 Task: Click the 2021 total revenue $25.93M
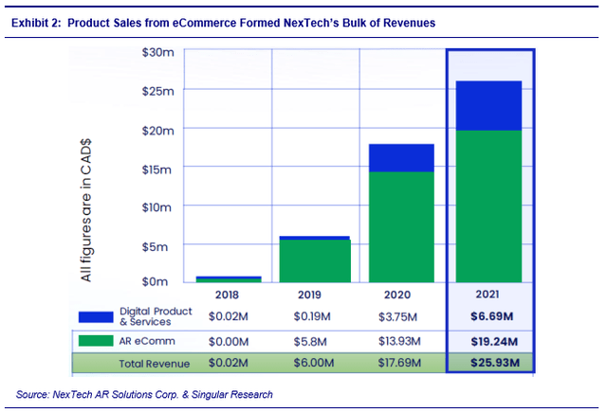495,363
